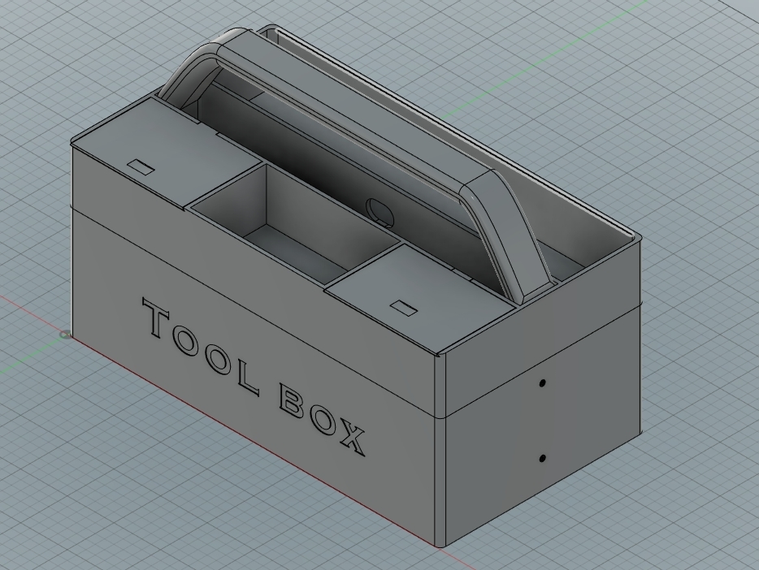The height and width of the screenshot is (570, 759).
Task: Click the latch tab on right lid
Action: click(x=404, y=307)
